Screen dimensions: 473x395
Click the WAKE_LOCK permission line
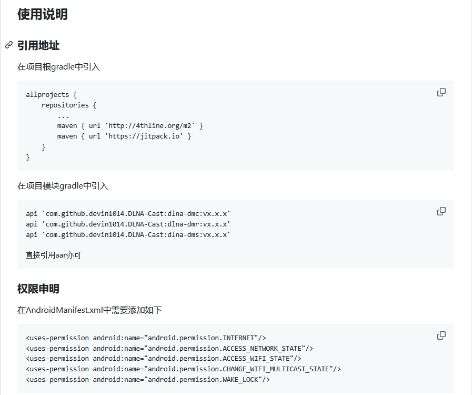147,379
